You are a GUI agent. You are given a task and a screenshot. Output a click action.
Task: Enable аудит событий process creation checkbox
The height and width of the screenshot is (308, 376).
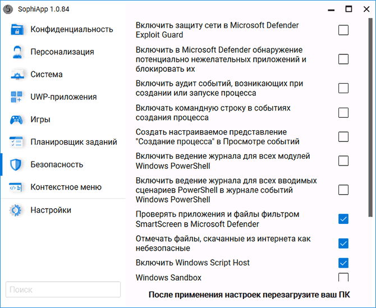pyautogui.click(x=343, y=88)
